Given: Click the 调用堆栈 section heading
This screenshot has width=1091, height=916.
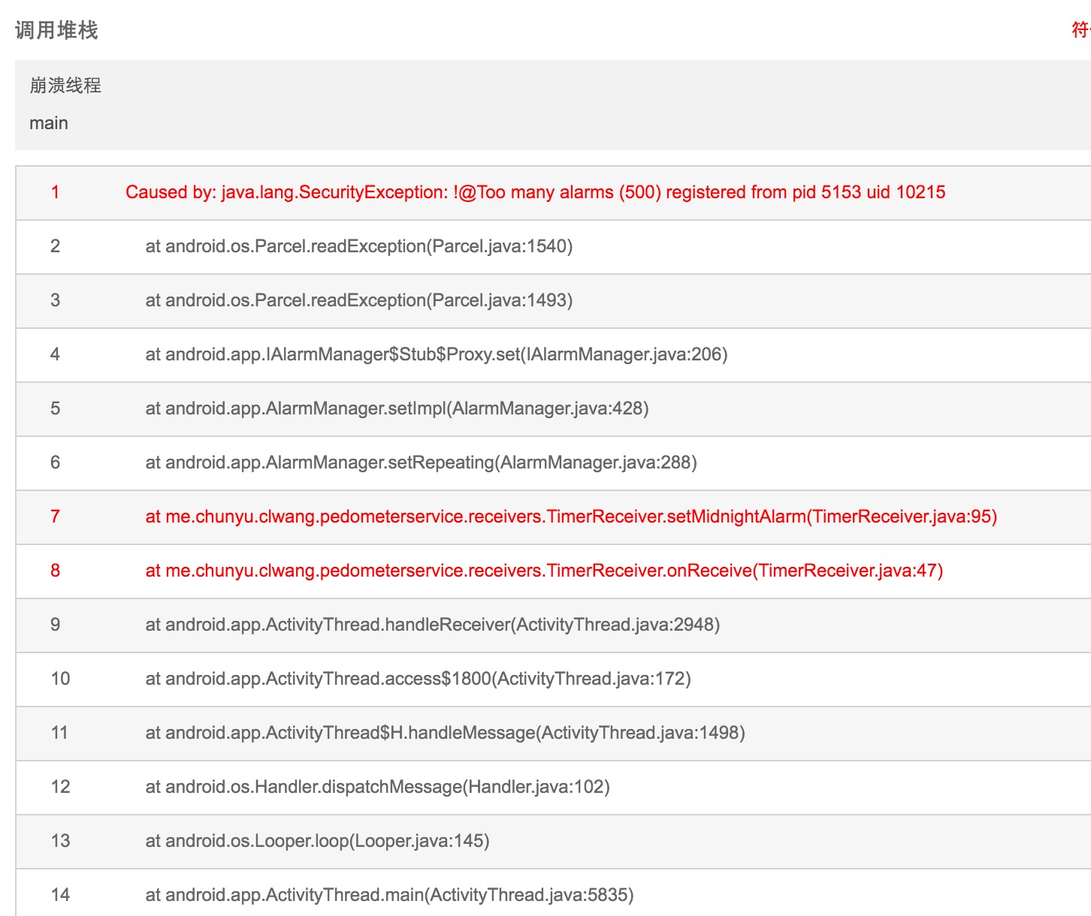Looking at the screenshot, I should (56, 30).
